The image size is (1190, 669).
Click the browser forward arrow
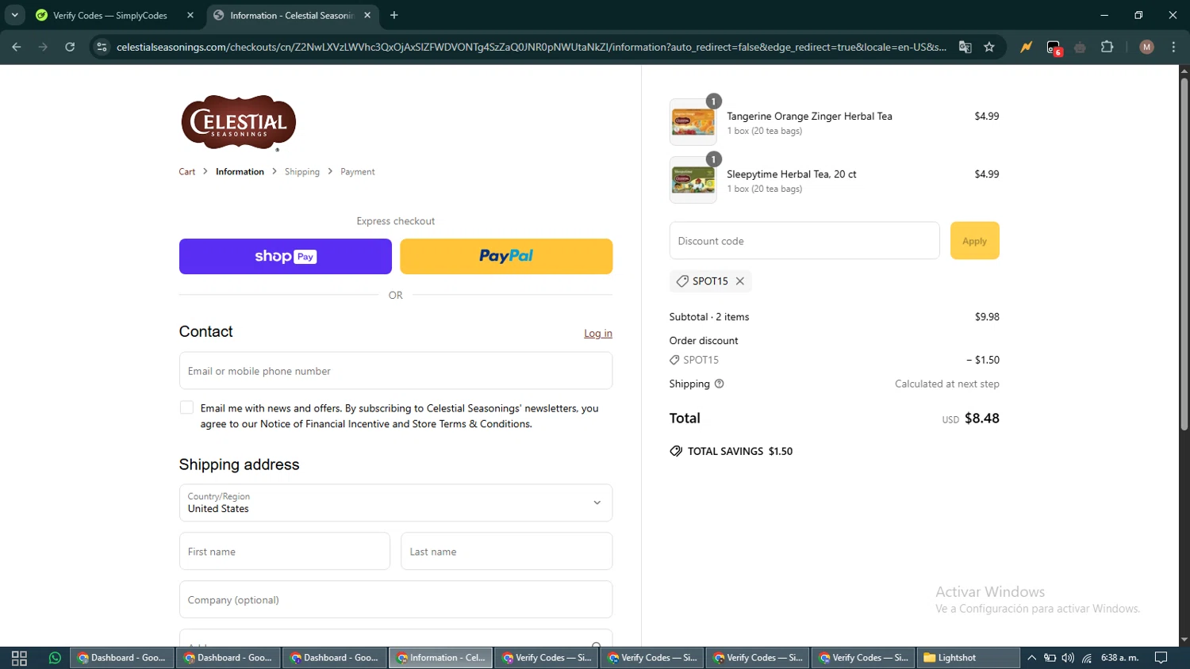(43, 47)
